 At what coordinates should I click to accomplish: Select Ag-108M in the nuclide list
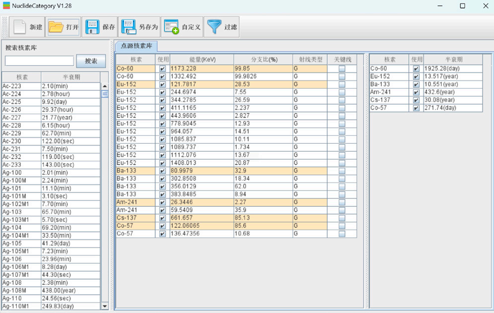pos(21,290)
